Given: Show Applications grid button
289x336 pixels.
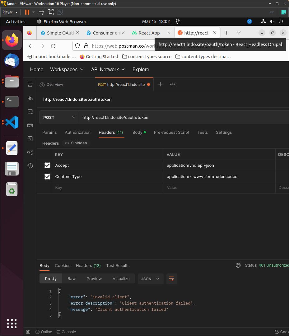Looking at the screenshot, I should coord(12,324).
